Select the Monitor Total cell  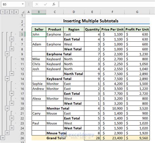click(x=55, y=108)
